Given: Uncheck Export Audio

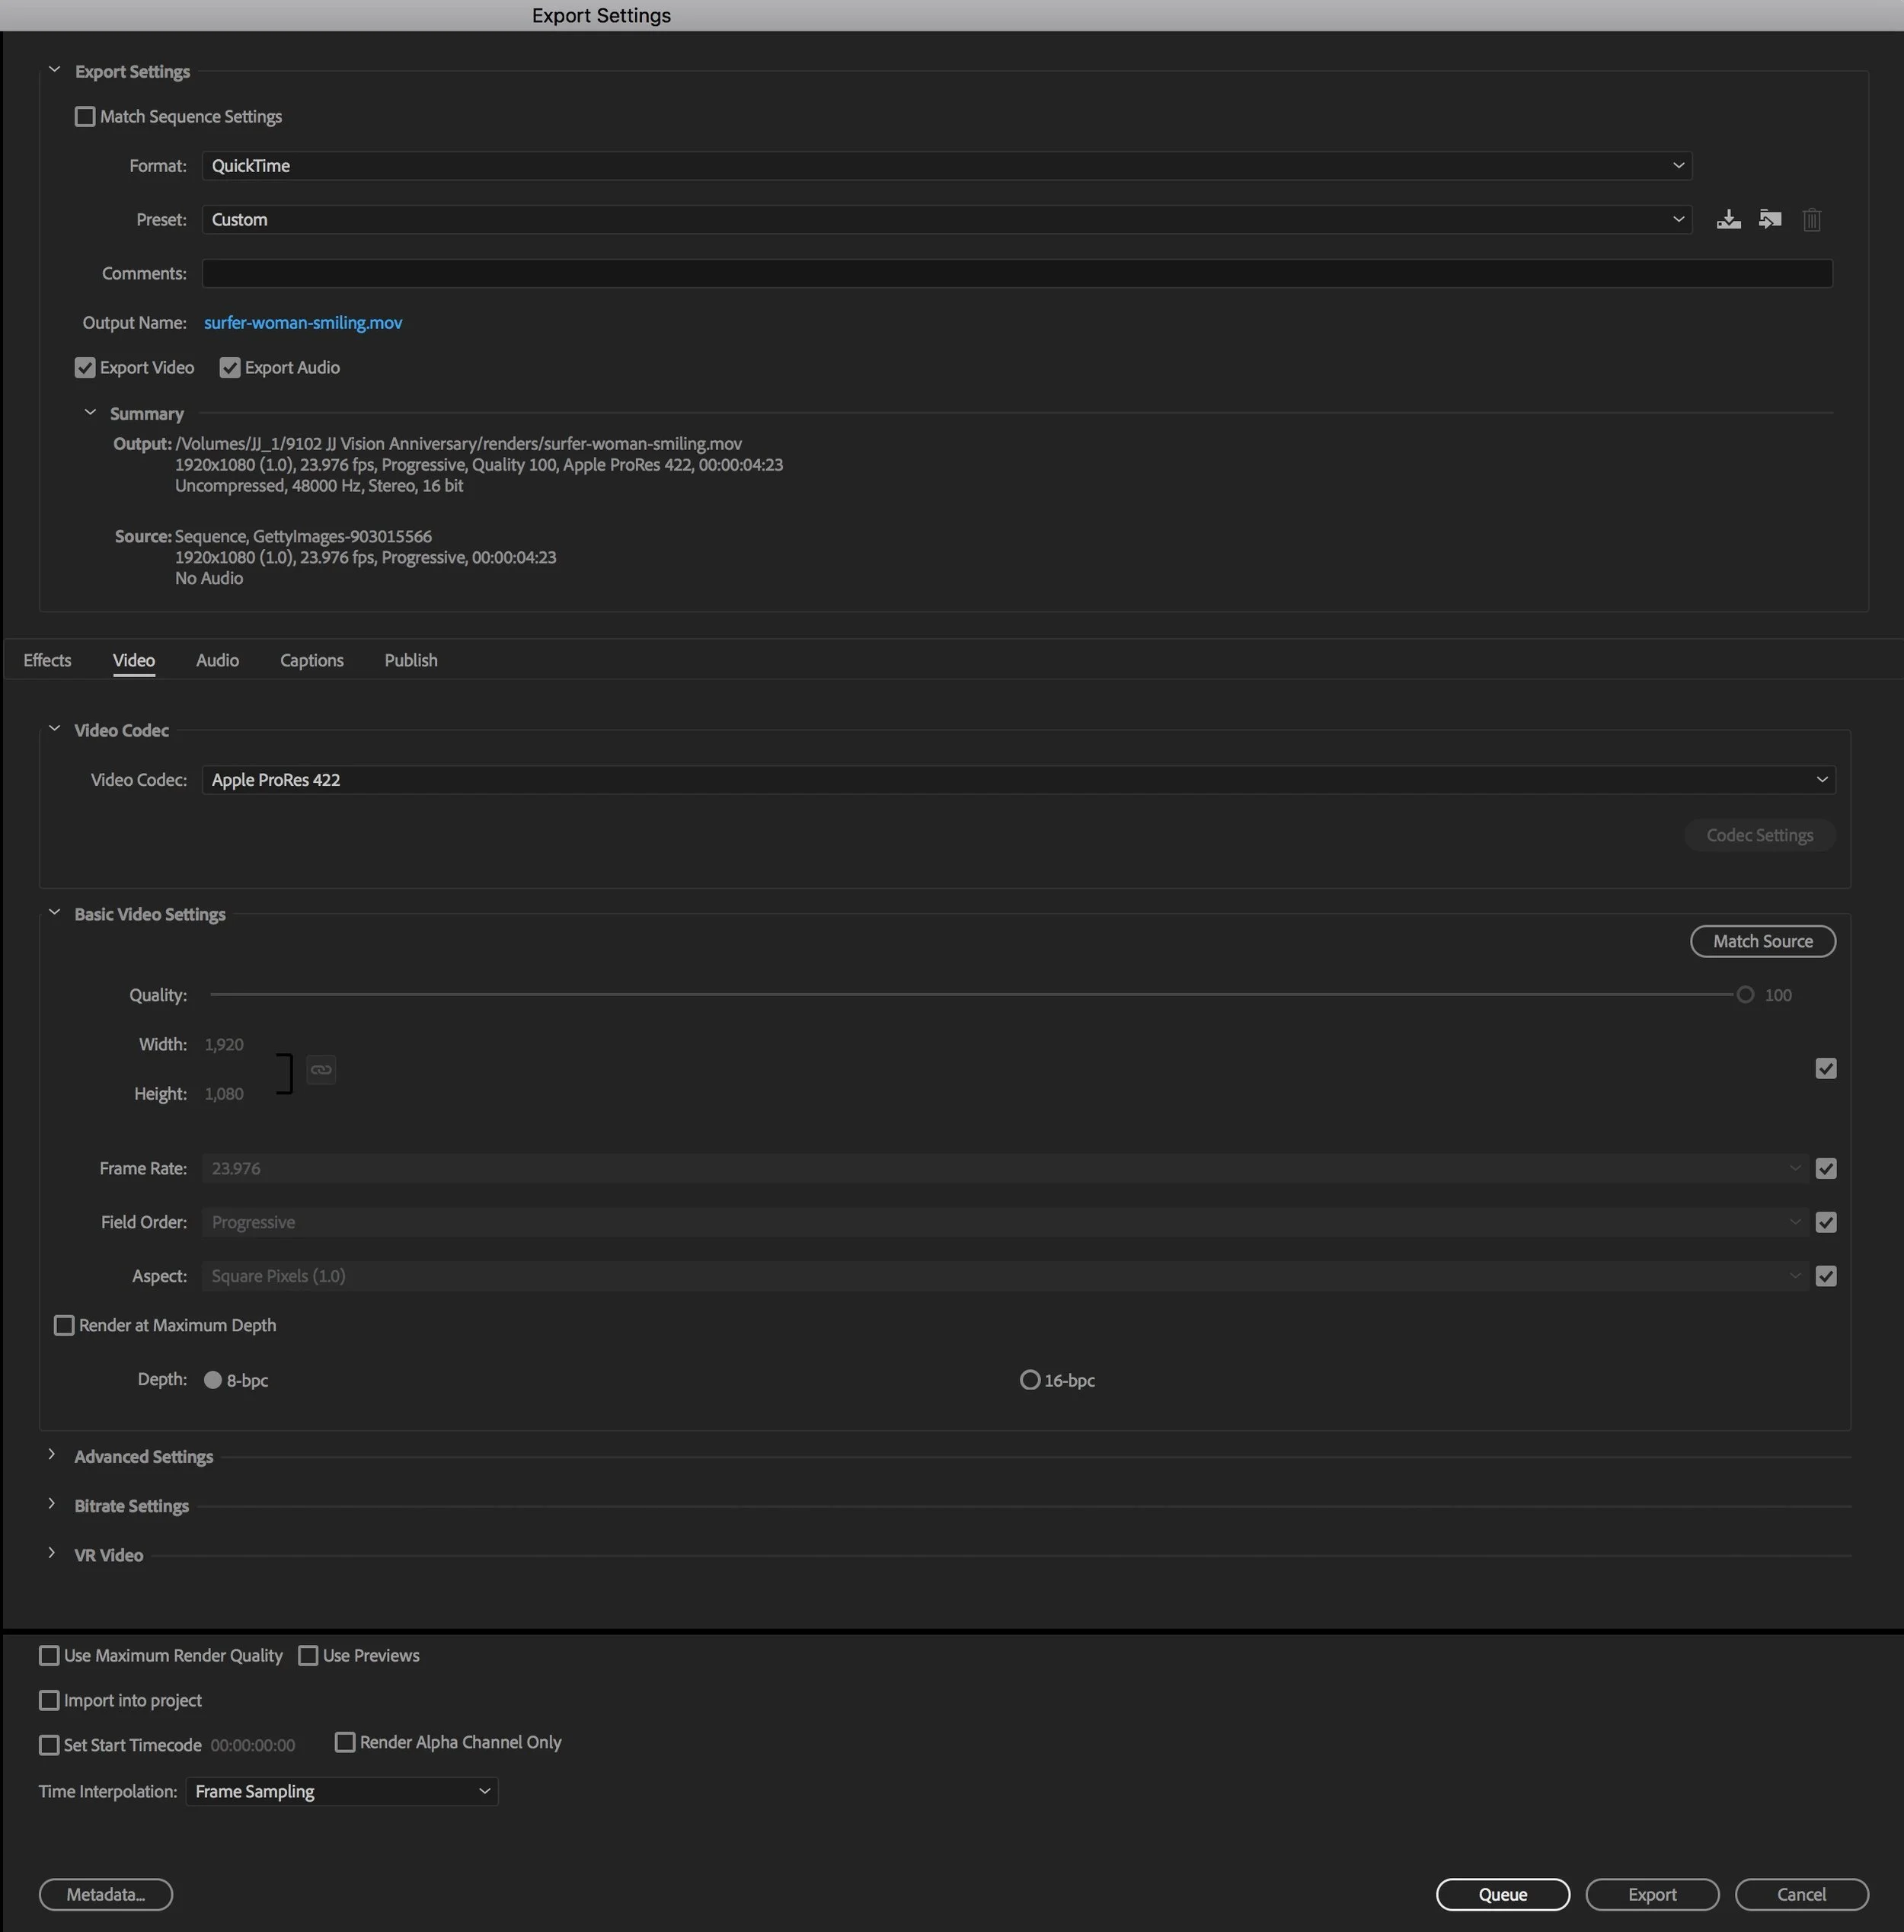Looking at the screenshot, I should point(230,368).
